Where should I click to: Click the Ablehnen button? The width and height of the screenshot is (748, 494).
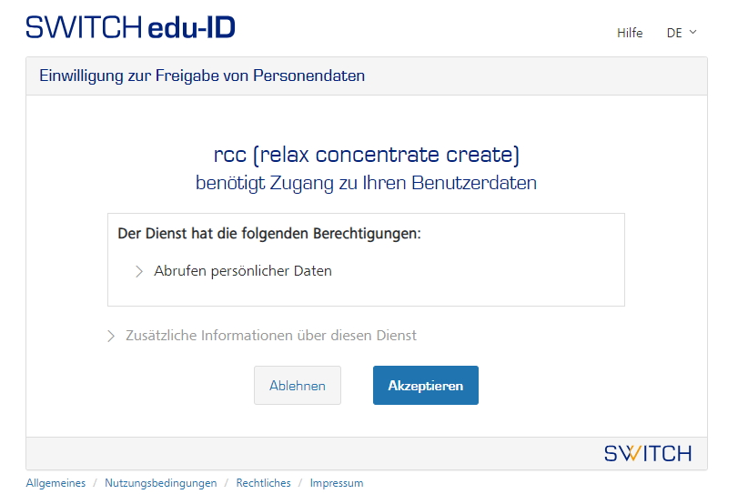(298, 385)
